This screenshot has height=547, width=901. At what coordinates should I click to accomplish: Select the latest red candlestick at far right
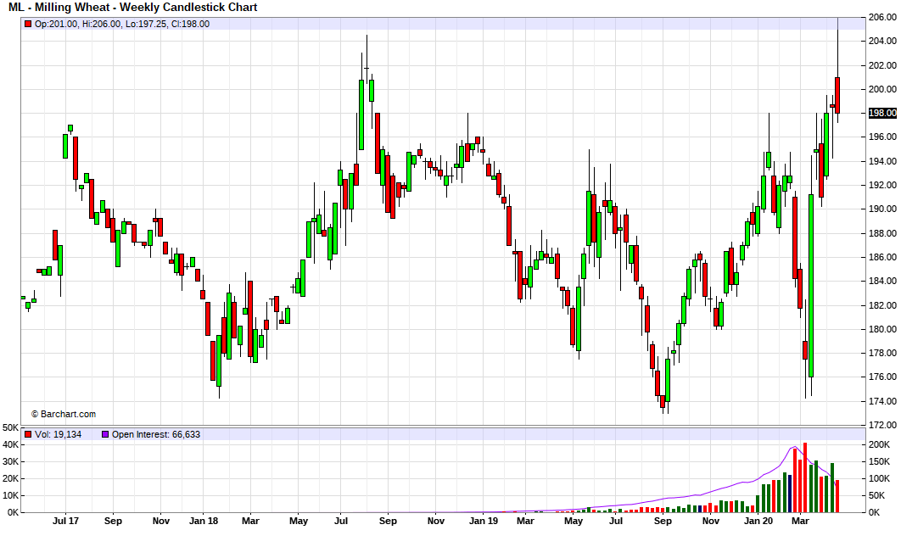click(x=837, y=95)
